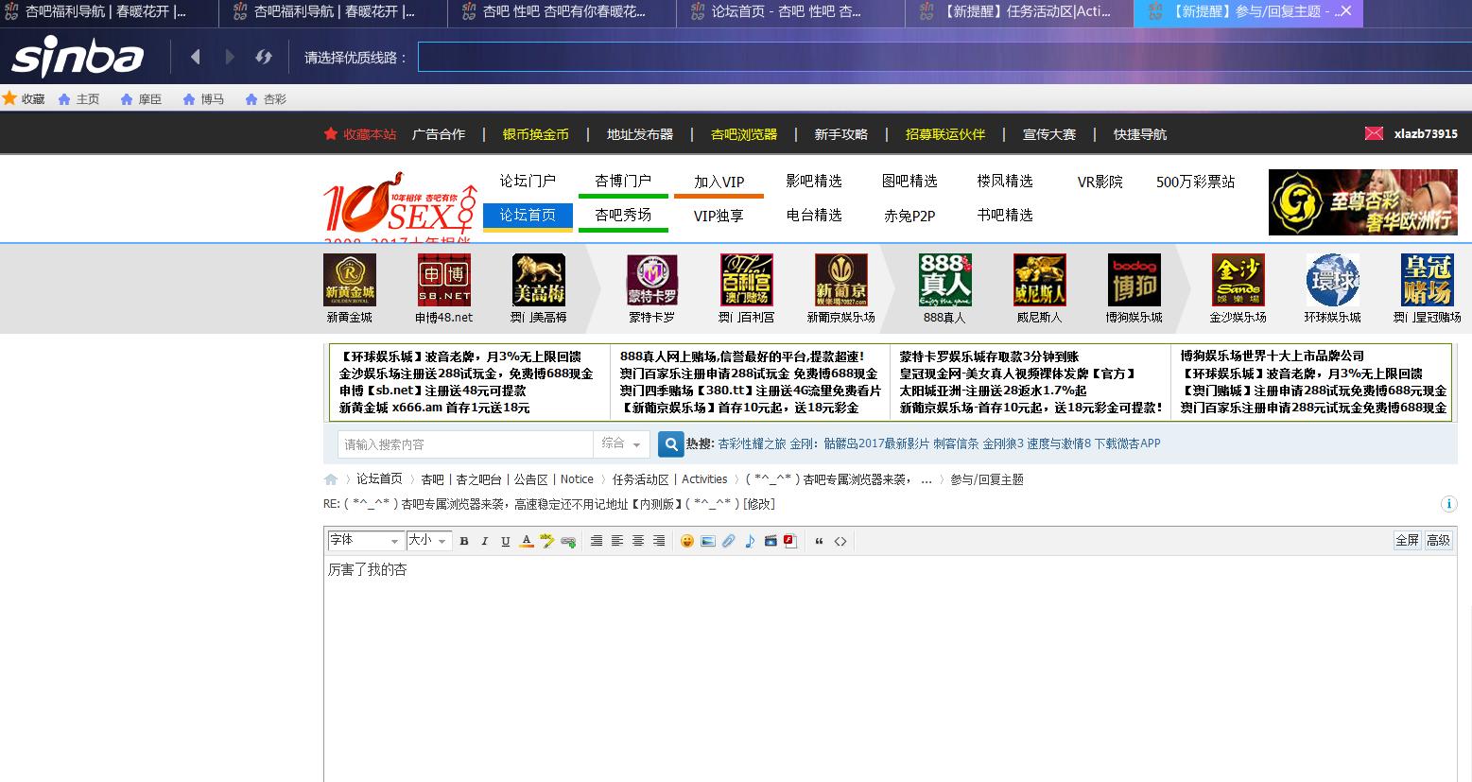Center the editor text

click(638, 541)
